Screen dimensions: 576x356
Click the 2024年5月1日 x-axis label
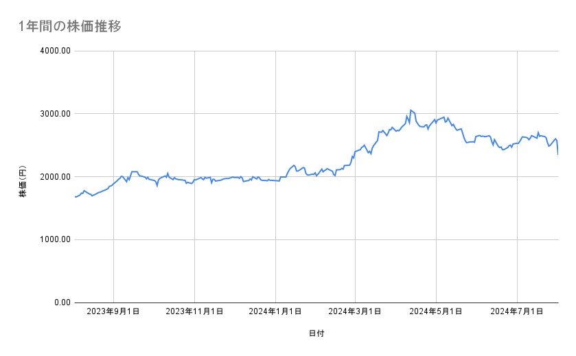point(436,311)
